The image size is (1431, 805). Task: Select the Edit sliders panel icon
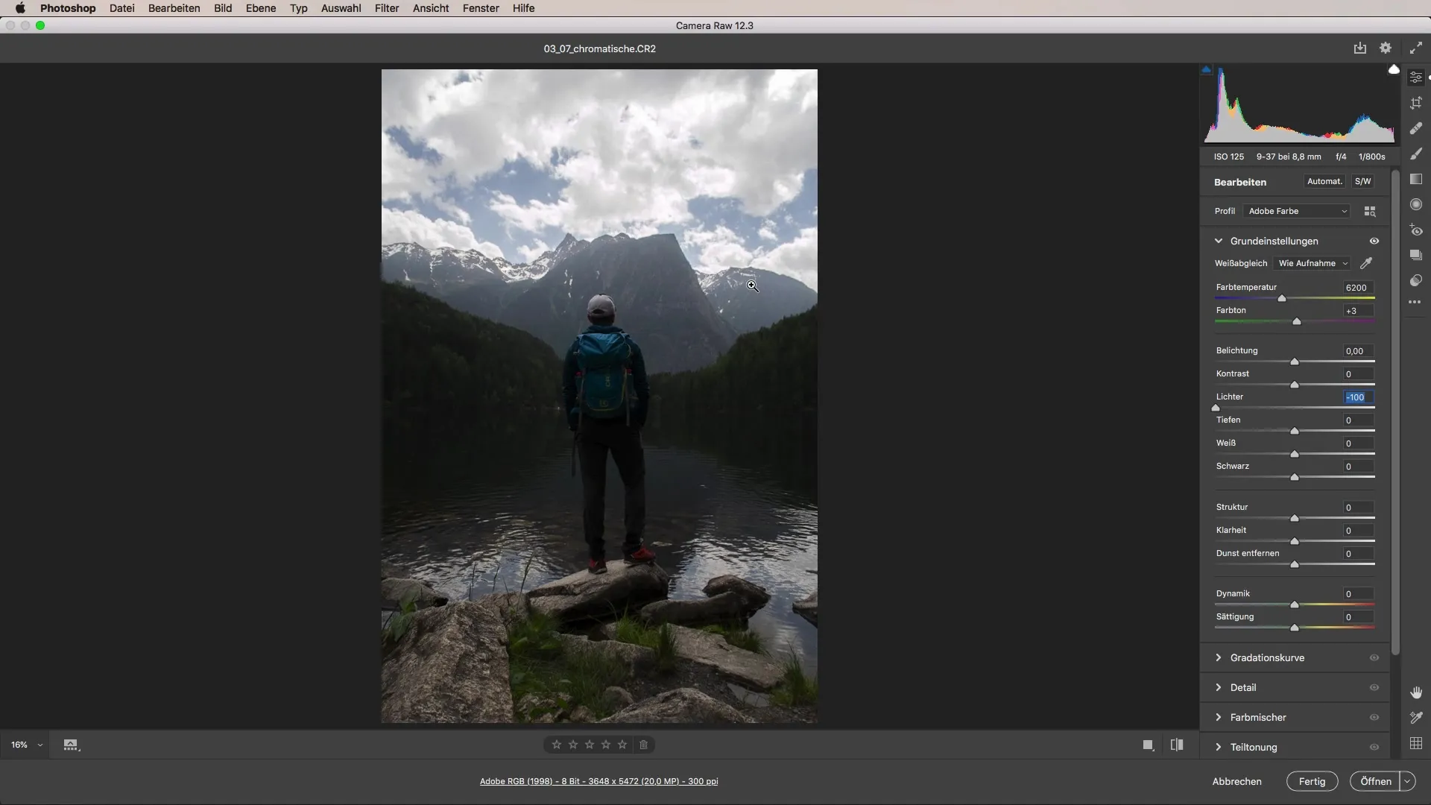pyautogui.click(x=1416, y=78)
